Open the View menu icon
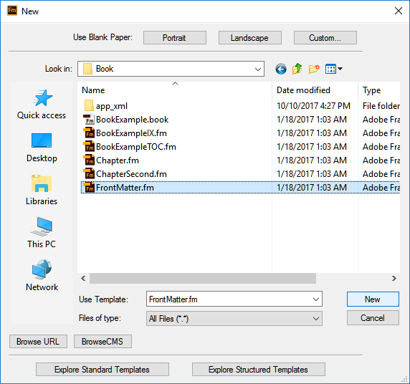The width and height of the screenshot is (410, 384). tap(334, 69)
